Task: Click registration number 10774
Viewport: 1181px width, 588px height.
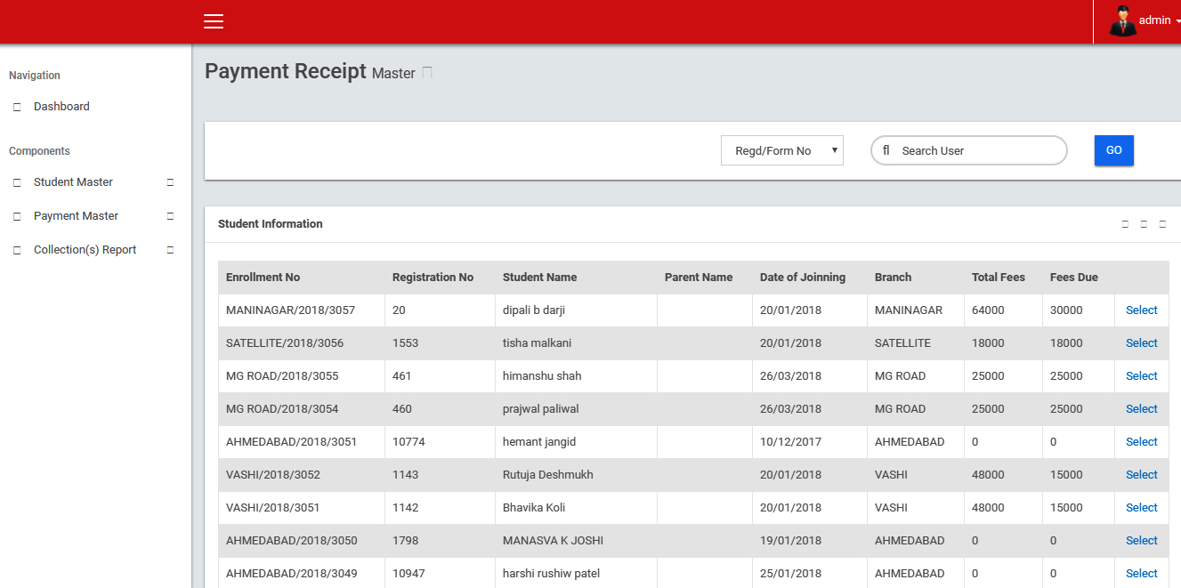Action: (x=408, y=442)
